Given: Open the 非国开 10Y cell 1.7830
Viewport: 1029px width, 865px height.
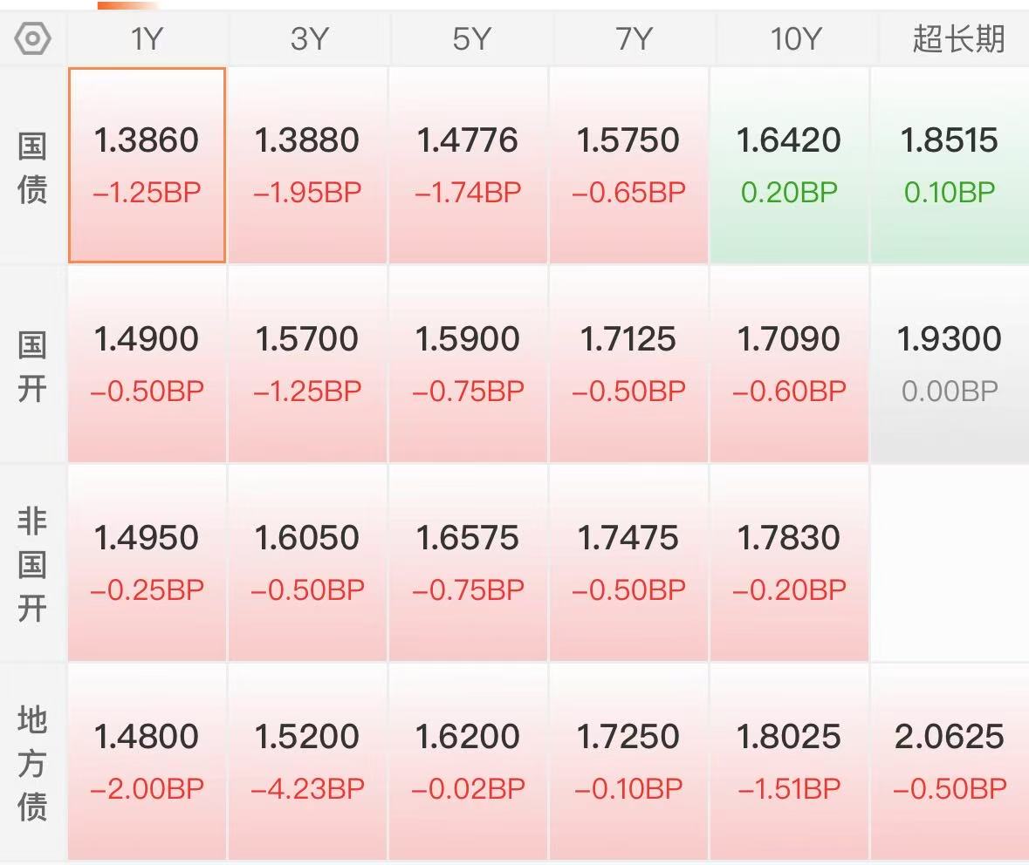Looking at the screenshot, I should [x=789, y=562].
